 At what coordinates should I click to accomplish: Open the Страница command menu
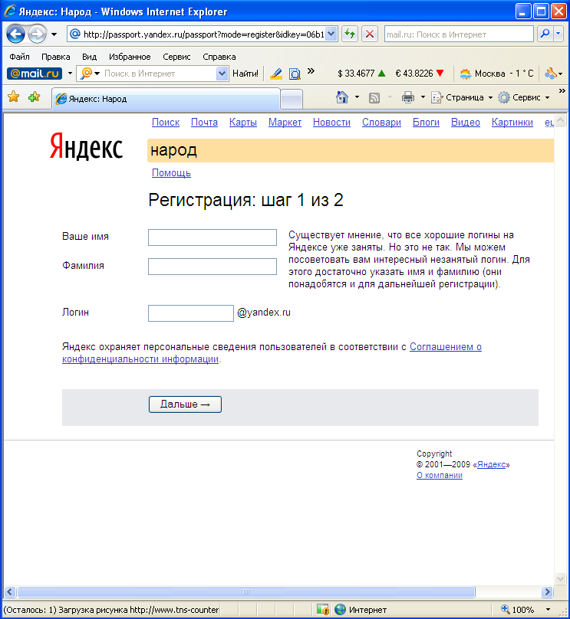tap(462, 97)
